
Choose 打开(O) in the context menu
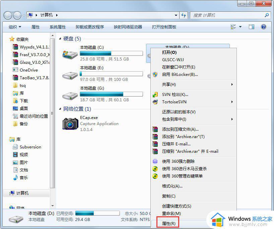point(194,52)
